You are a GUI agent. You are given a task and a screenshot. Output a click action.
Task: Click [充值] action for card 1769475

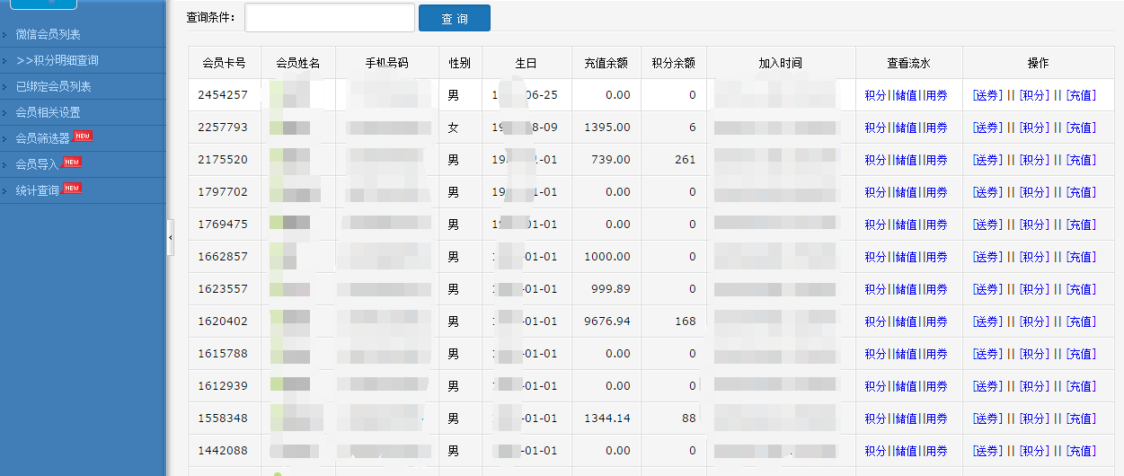(x=1081, y=225)
